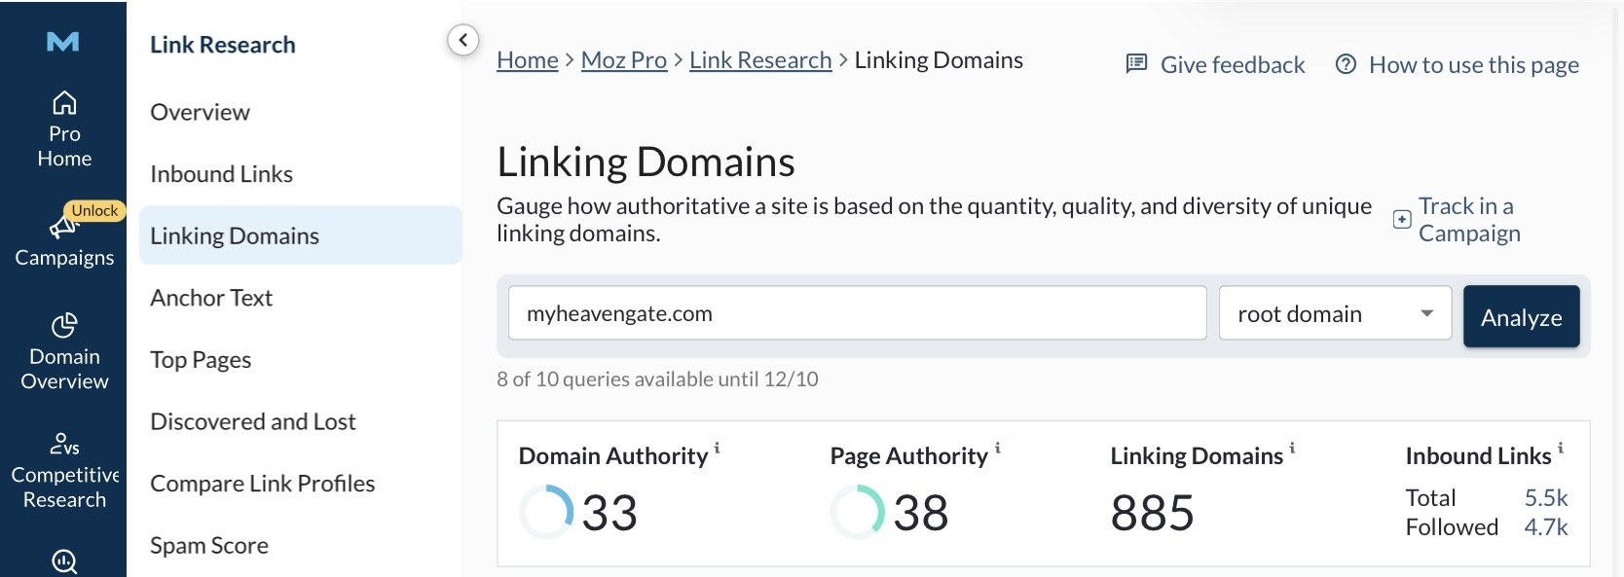Select Linking Domains menu item
This screenshot has height=577, width=1624.
(300, 235)
